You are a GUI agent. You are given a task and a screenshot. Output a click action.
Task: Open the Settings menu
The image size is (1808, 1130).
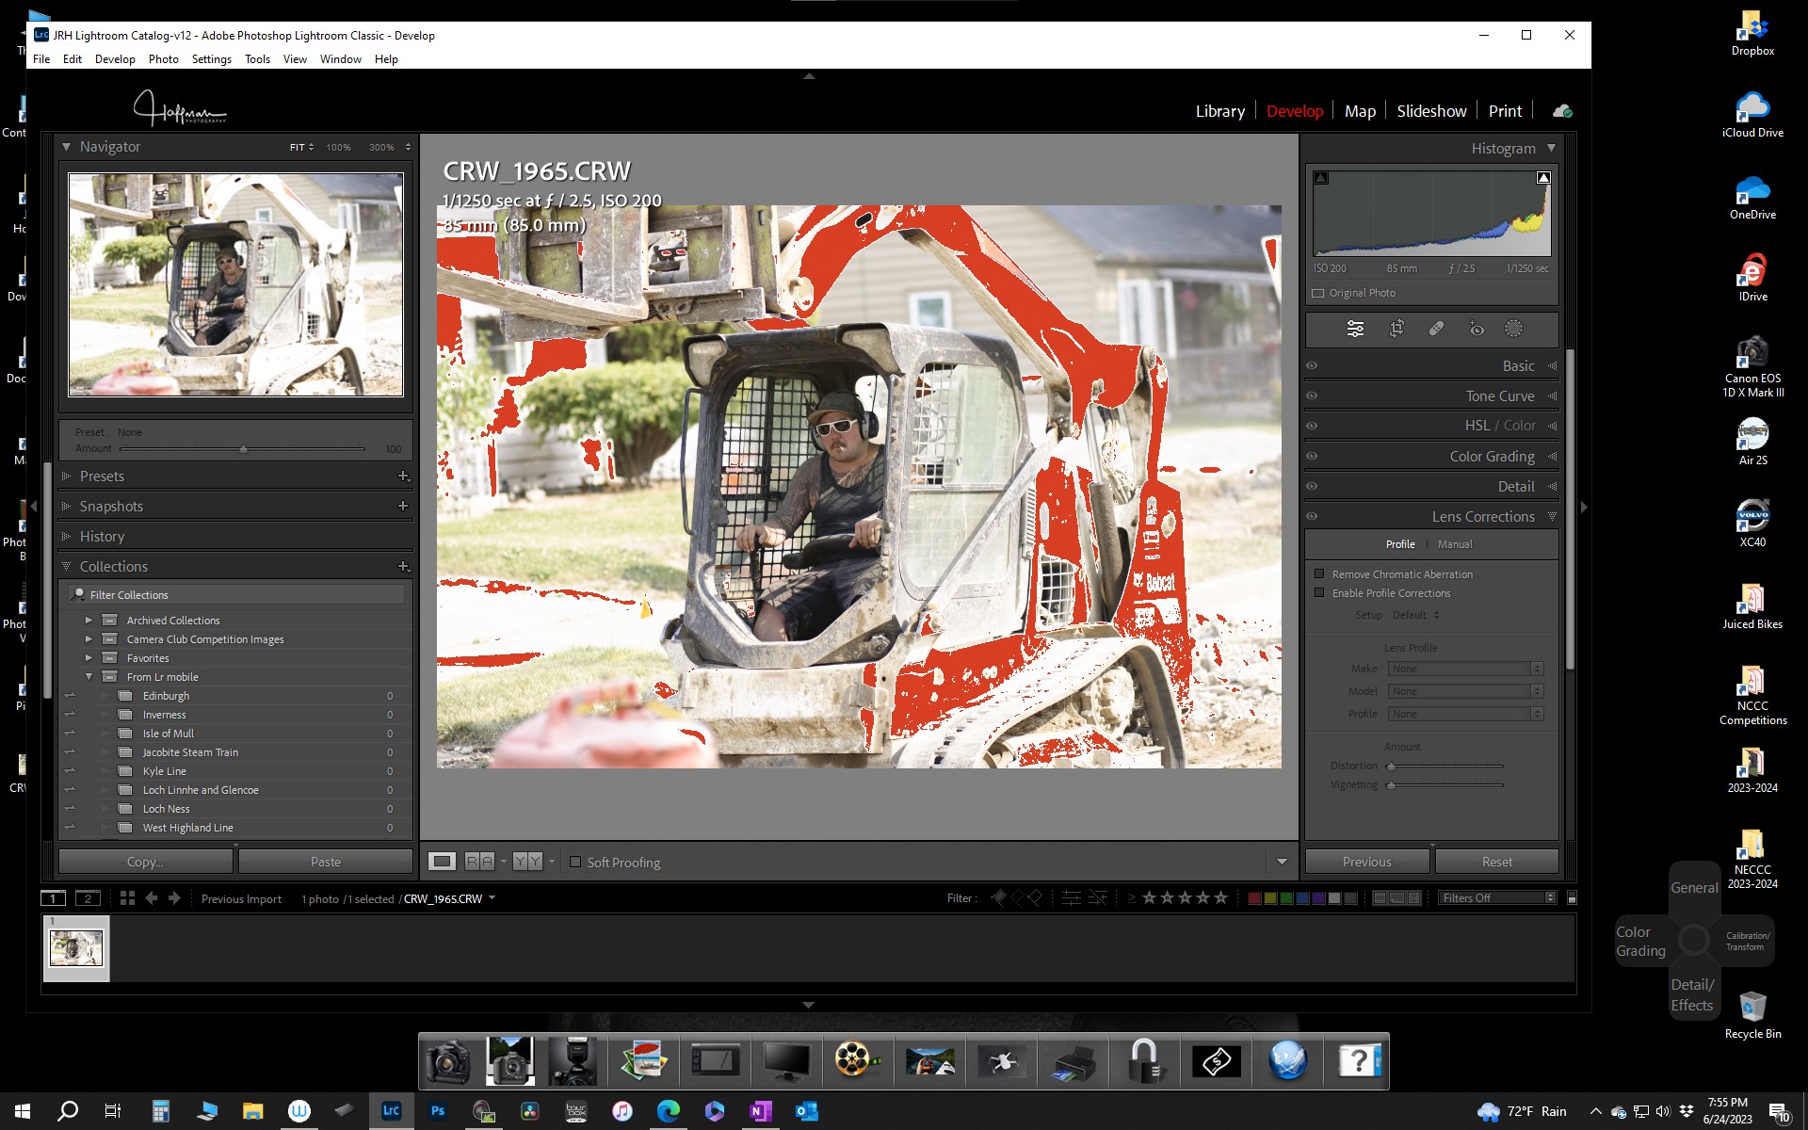point(212,58)
